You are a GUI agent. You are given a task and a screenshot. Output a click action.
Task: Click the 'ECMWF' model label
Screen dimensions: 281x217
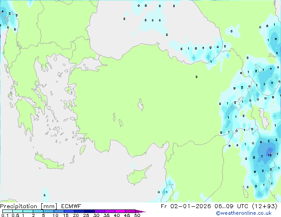coord(71,206)
